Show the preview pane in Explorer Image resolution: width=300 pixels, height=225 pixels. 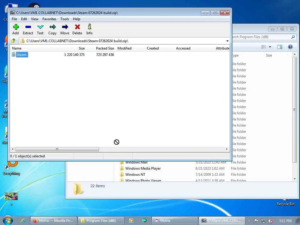tap(280, 47)
